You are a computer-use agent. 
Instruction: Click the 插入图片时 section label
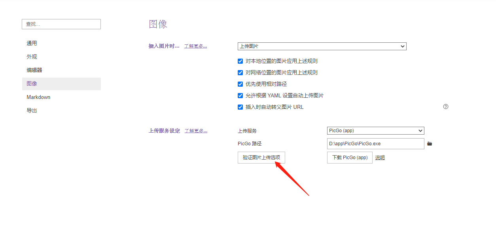point(164,46)
